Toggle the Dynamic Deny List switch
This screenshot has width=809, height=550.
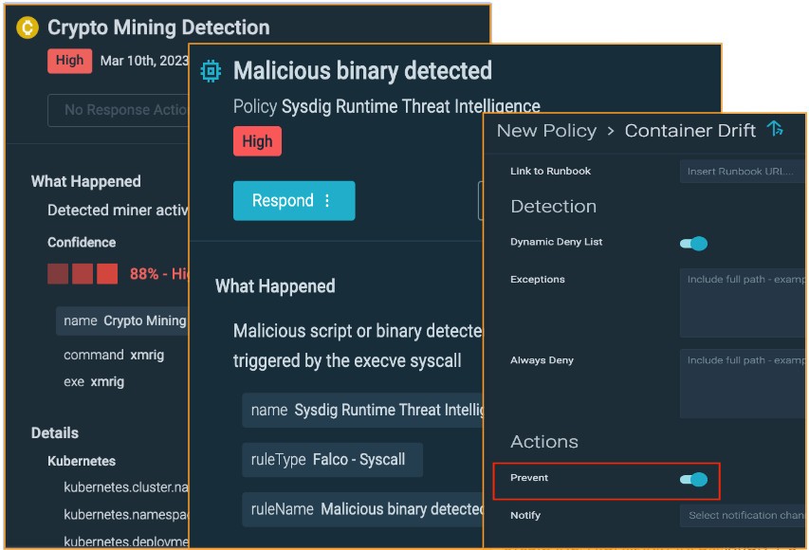pyautogui.click(x=693, y=243)
